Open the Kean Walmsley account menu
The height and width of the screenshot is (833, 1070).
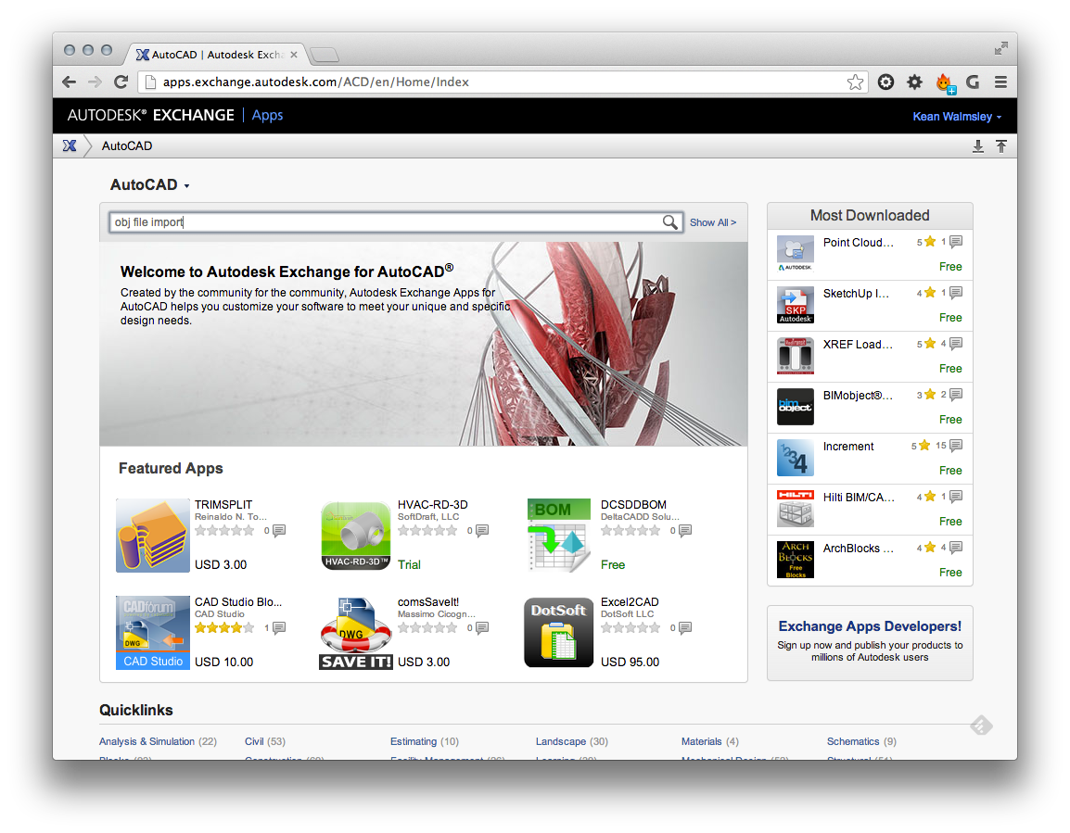[x=957, y=117]
